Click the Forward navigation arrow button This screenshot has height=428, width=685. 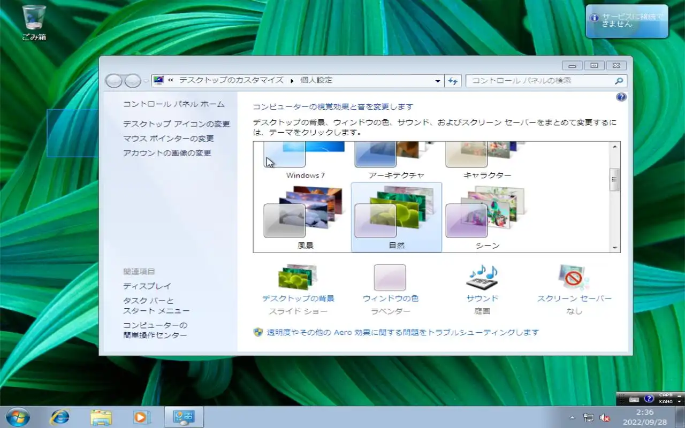coord(133,81)
